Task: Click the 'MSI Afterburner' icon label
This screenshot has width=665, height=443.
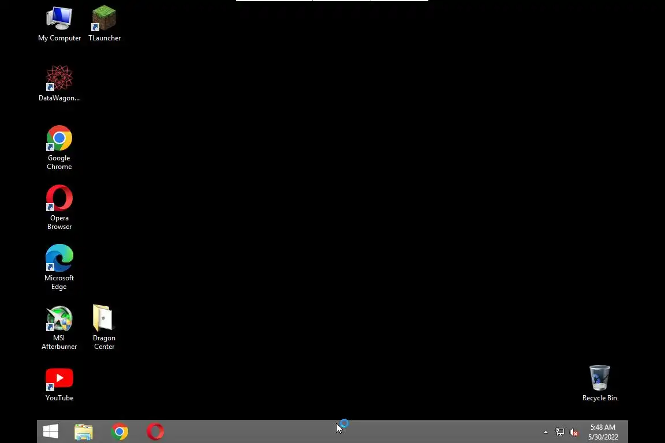Action: [59, 342]
